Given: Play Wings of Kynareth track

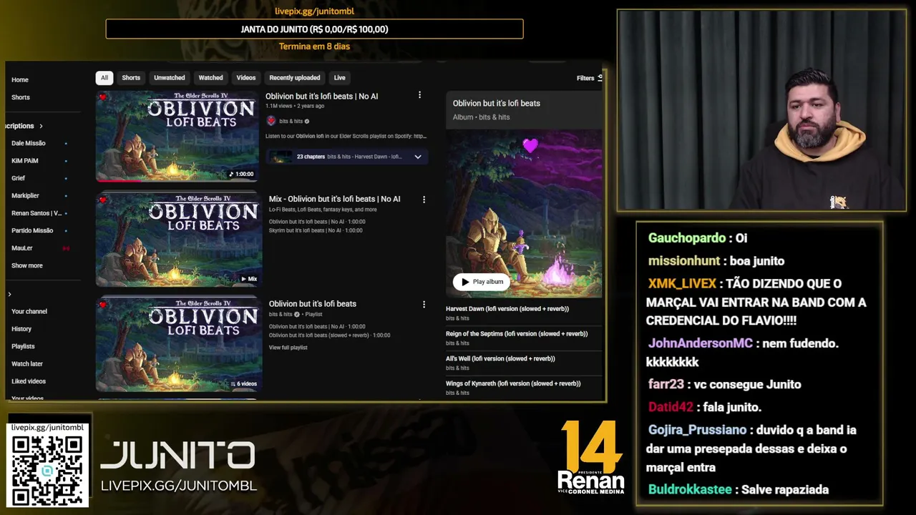Looking at the screenshot, I should pyautogui.click(x=513, y=384).
